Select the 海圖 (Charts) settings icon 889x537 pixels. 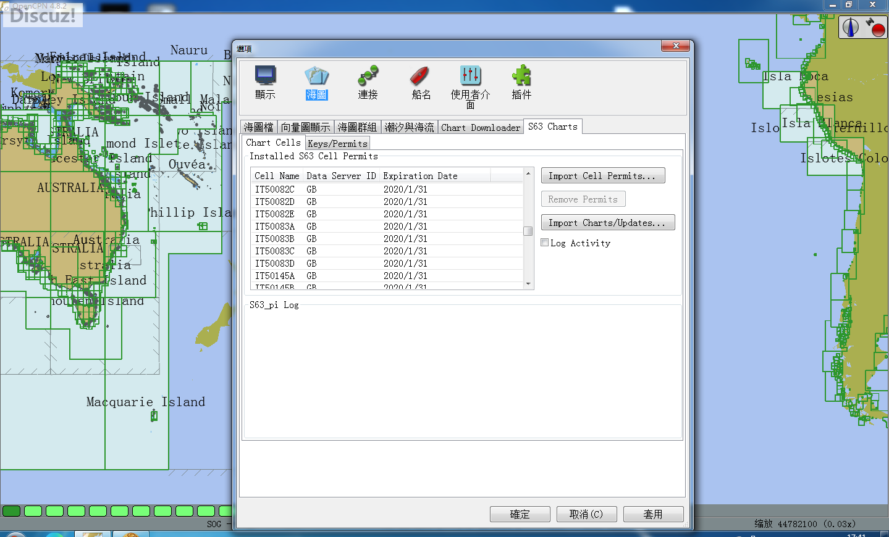point(316,82)
